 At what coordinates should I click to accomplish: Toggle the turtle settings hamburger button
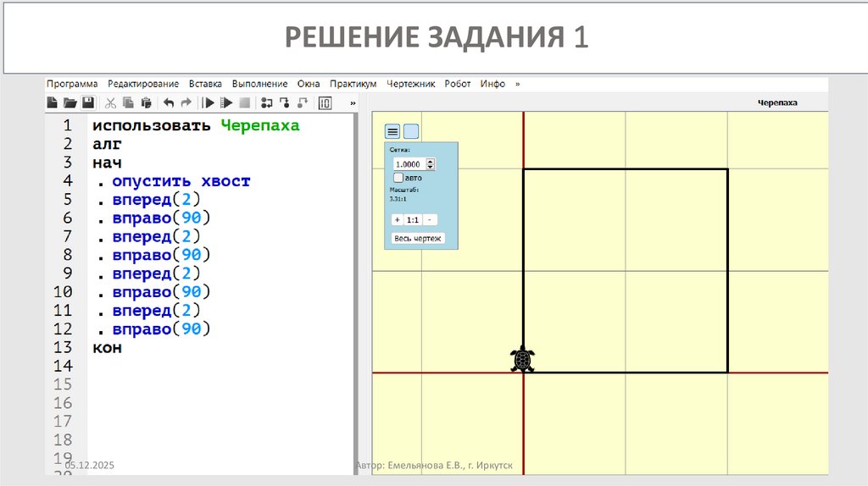click(392, 131)
